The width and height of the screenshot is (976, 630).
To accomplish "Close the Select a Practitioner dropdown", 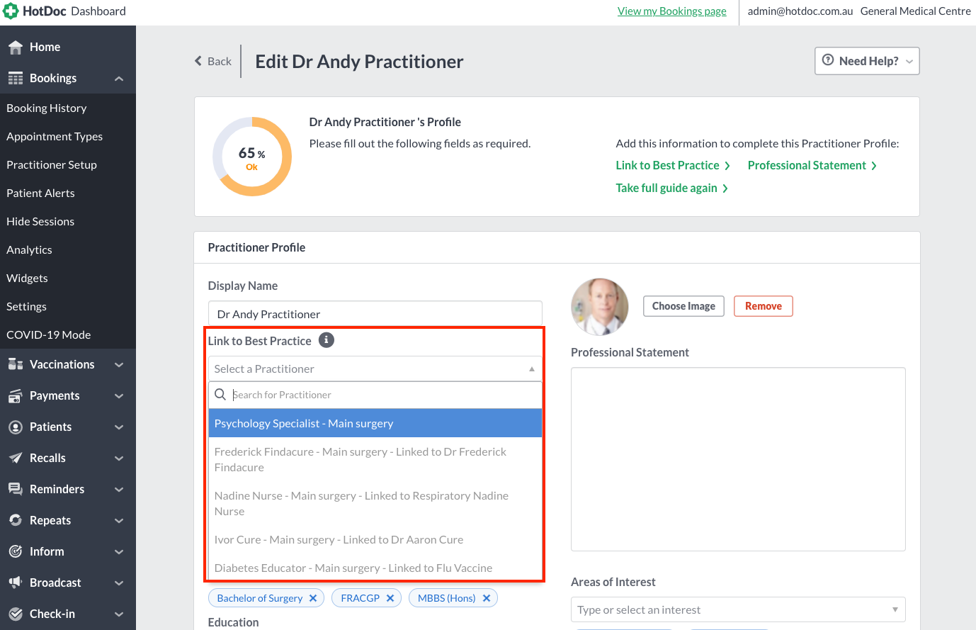I will tap(375, 369).
